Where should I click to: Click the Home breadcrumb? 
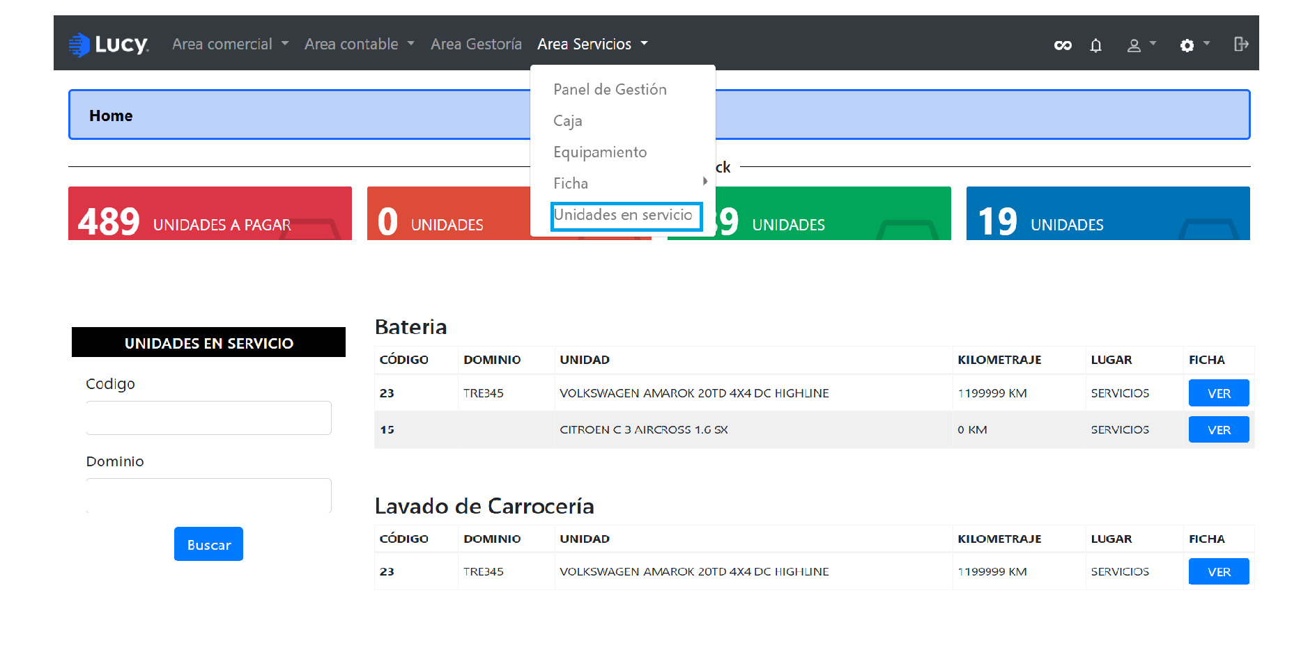click(x=111, y=116)
